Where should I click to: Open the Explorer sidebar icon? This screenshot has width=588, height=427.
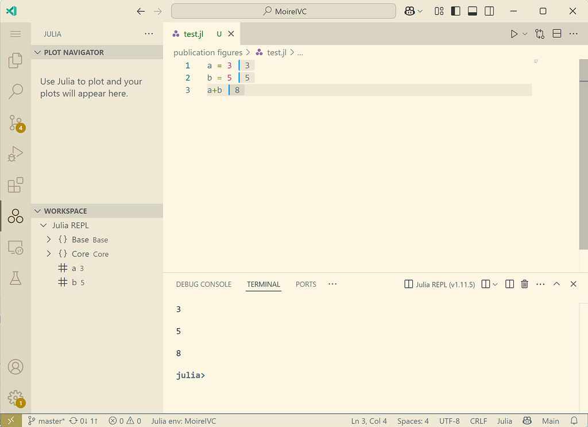[x=16, y=60]
